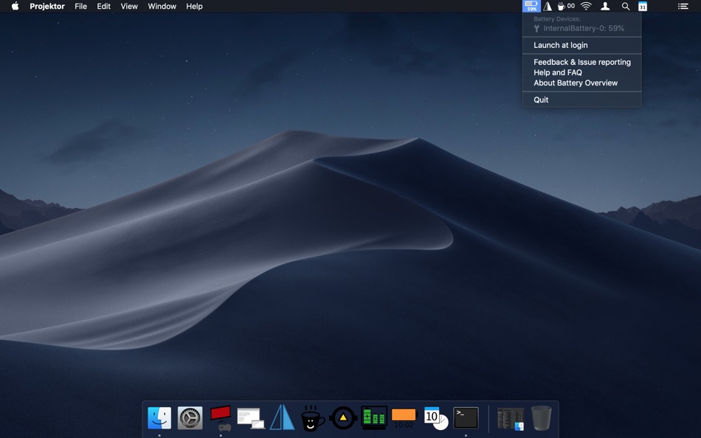Open Finder from the Dock

pos(159,418)
